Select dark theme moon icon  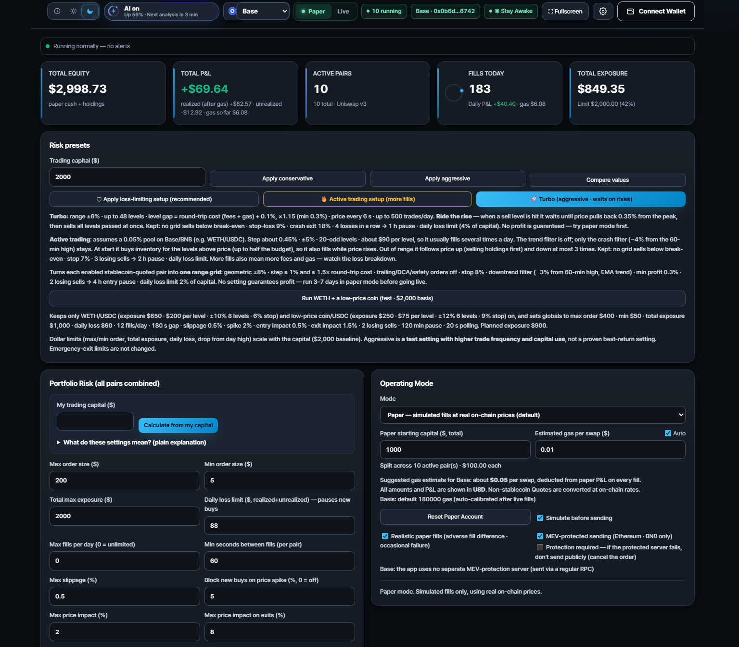coord(90,11)
